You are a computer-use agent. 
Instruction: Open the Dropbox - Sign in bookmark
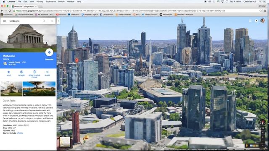click(x=90, y=15)
